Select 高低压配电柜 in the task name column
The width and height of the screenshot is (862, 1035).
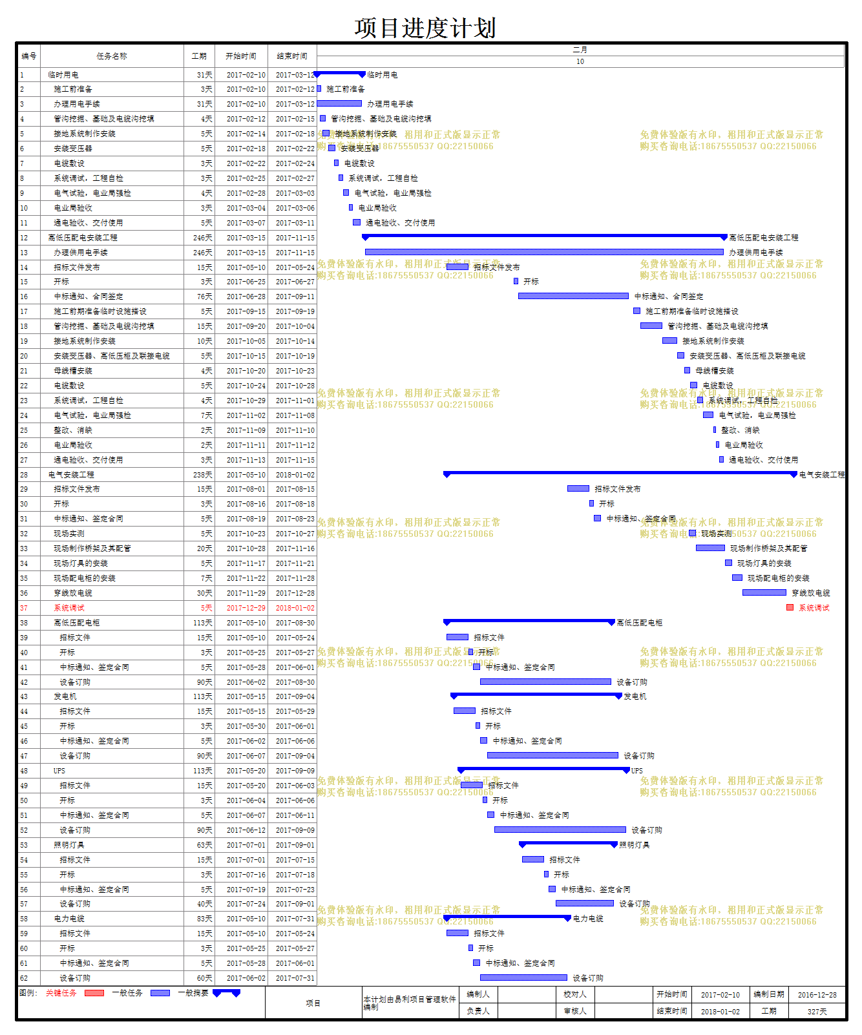(x=77, y=623)
